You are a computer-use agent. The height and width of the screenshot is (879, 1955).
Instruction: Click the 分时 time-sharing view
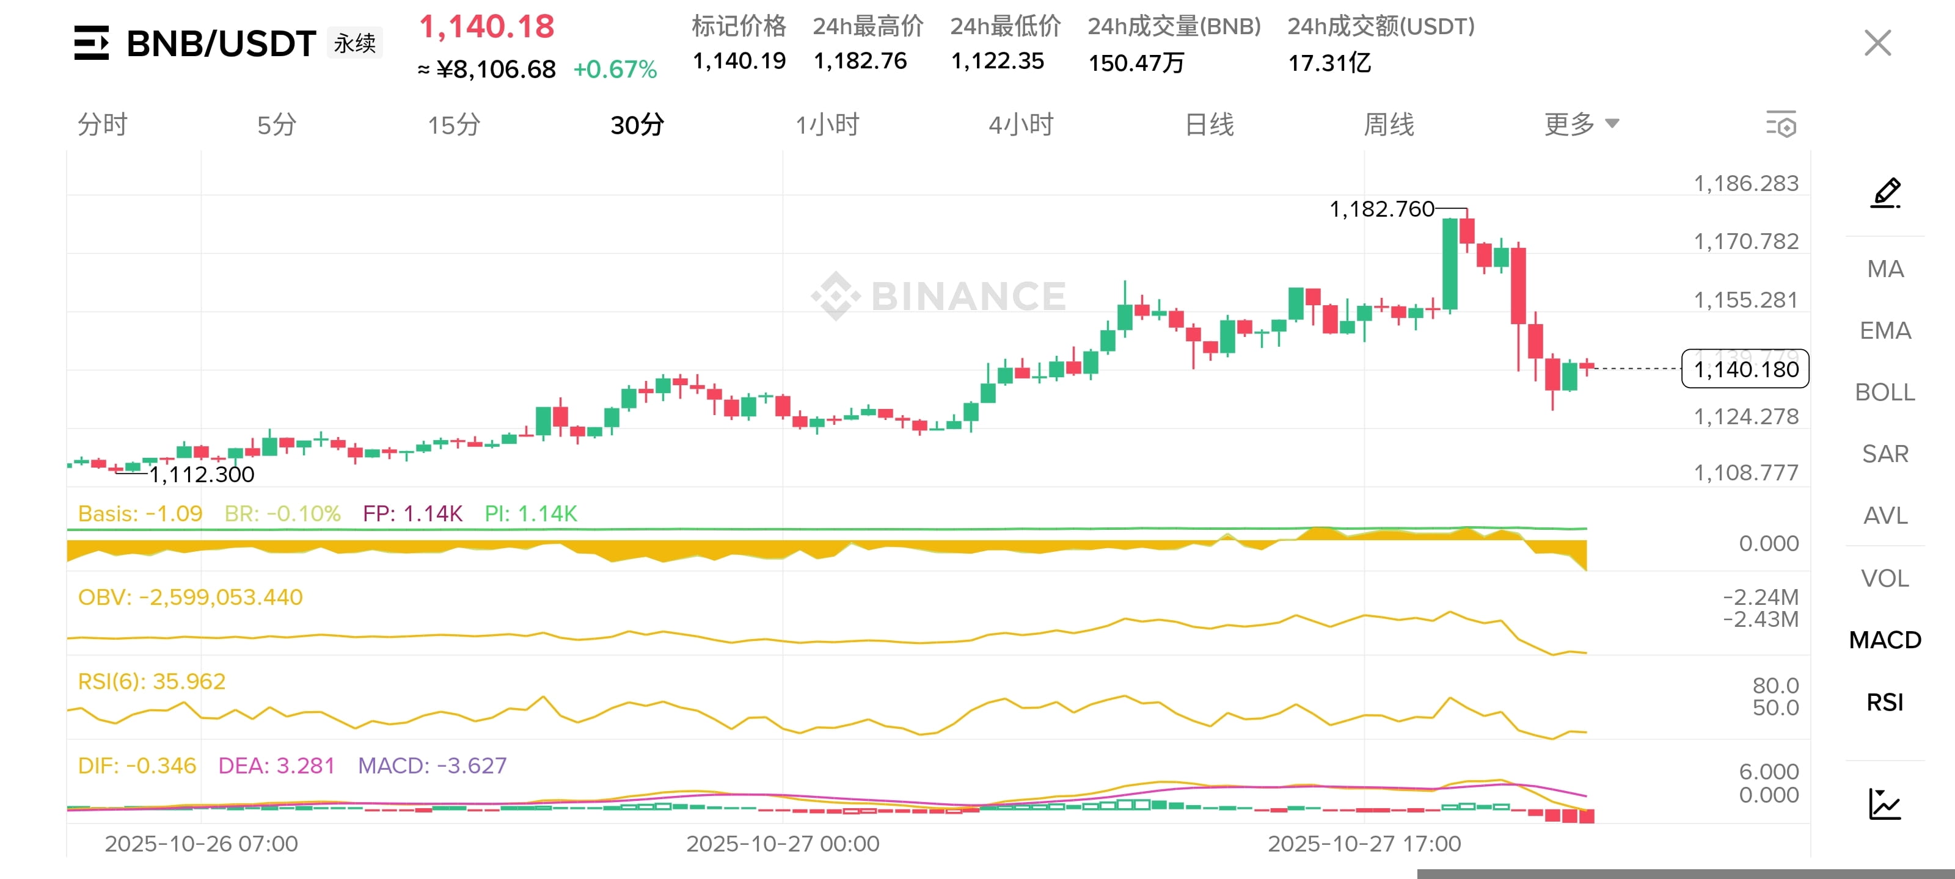[103, 125]
